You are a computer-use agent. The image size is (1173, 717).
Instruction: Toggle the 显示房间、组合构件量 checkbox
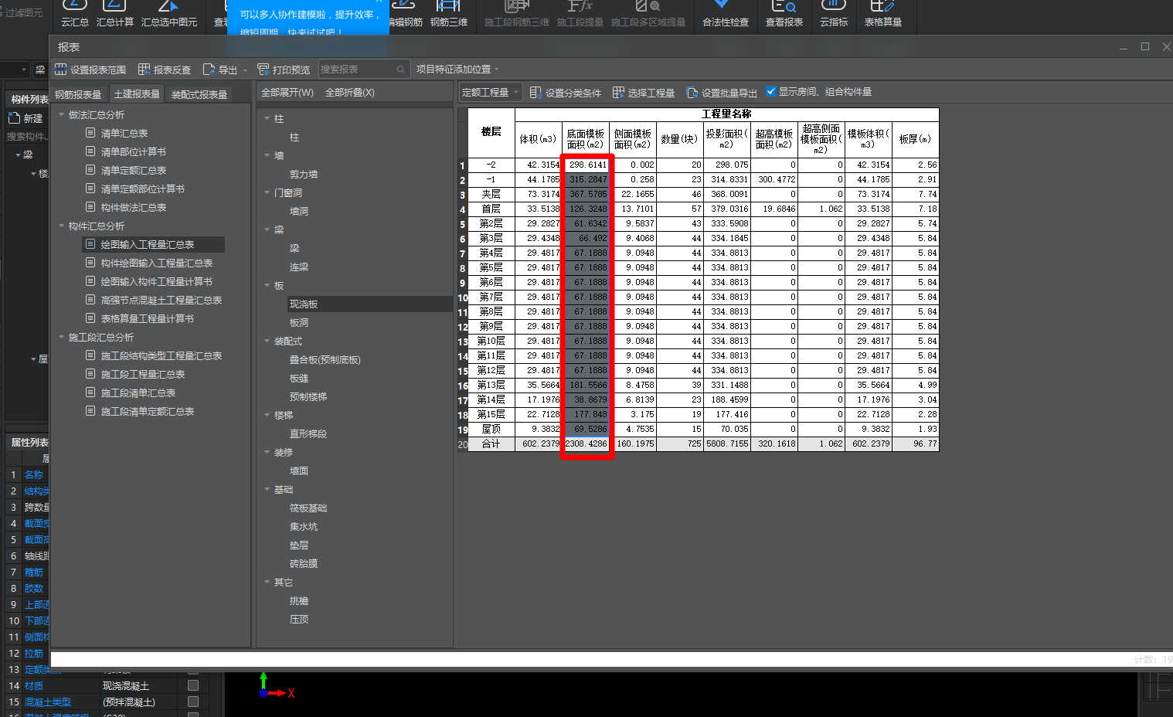771,91
